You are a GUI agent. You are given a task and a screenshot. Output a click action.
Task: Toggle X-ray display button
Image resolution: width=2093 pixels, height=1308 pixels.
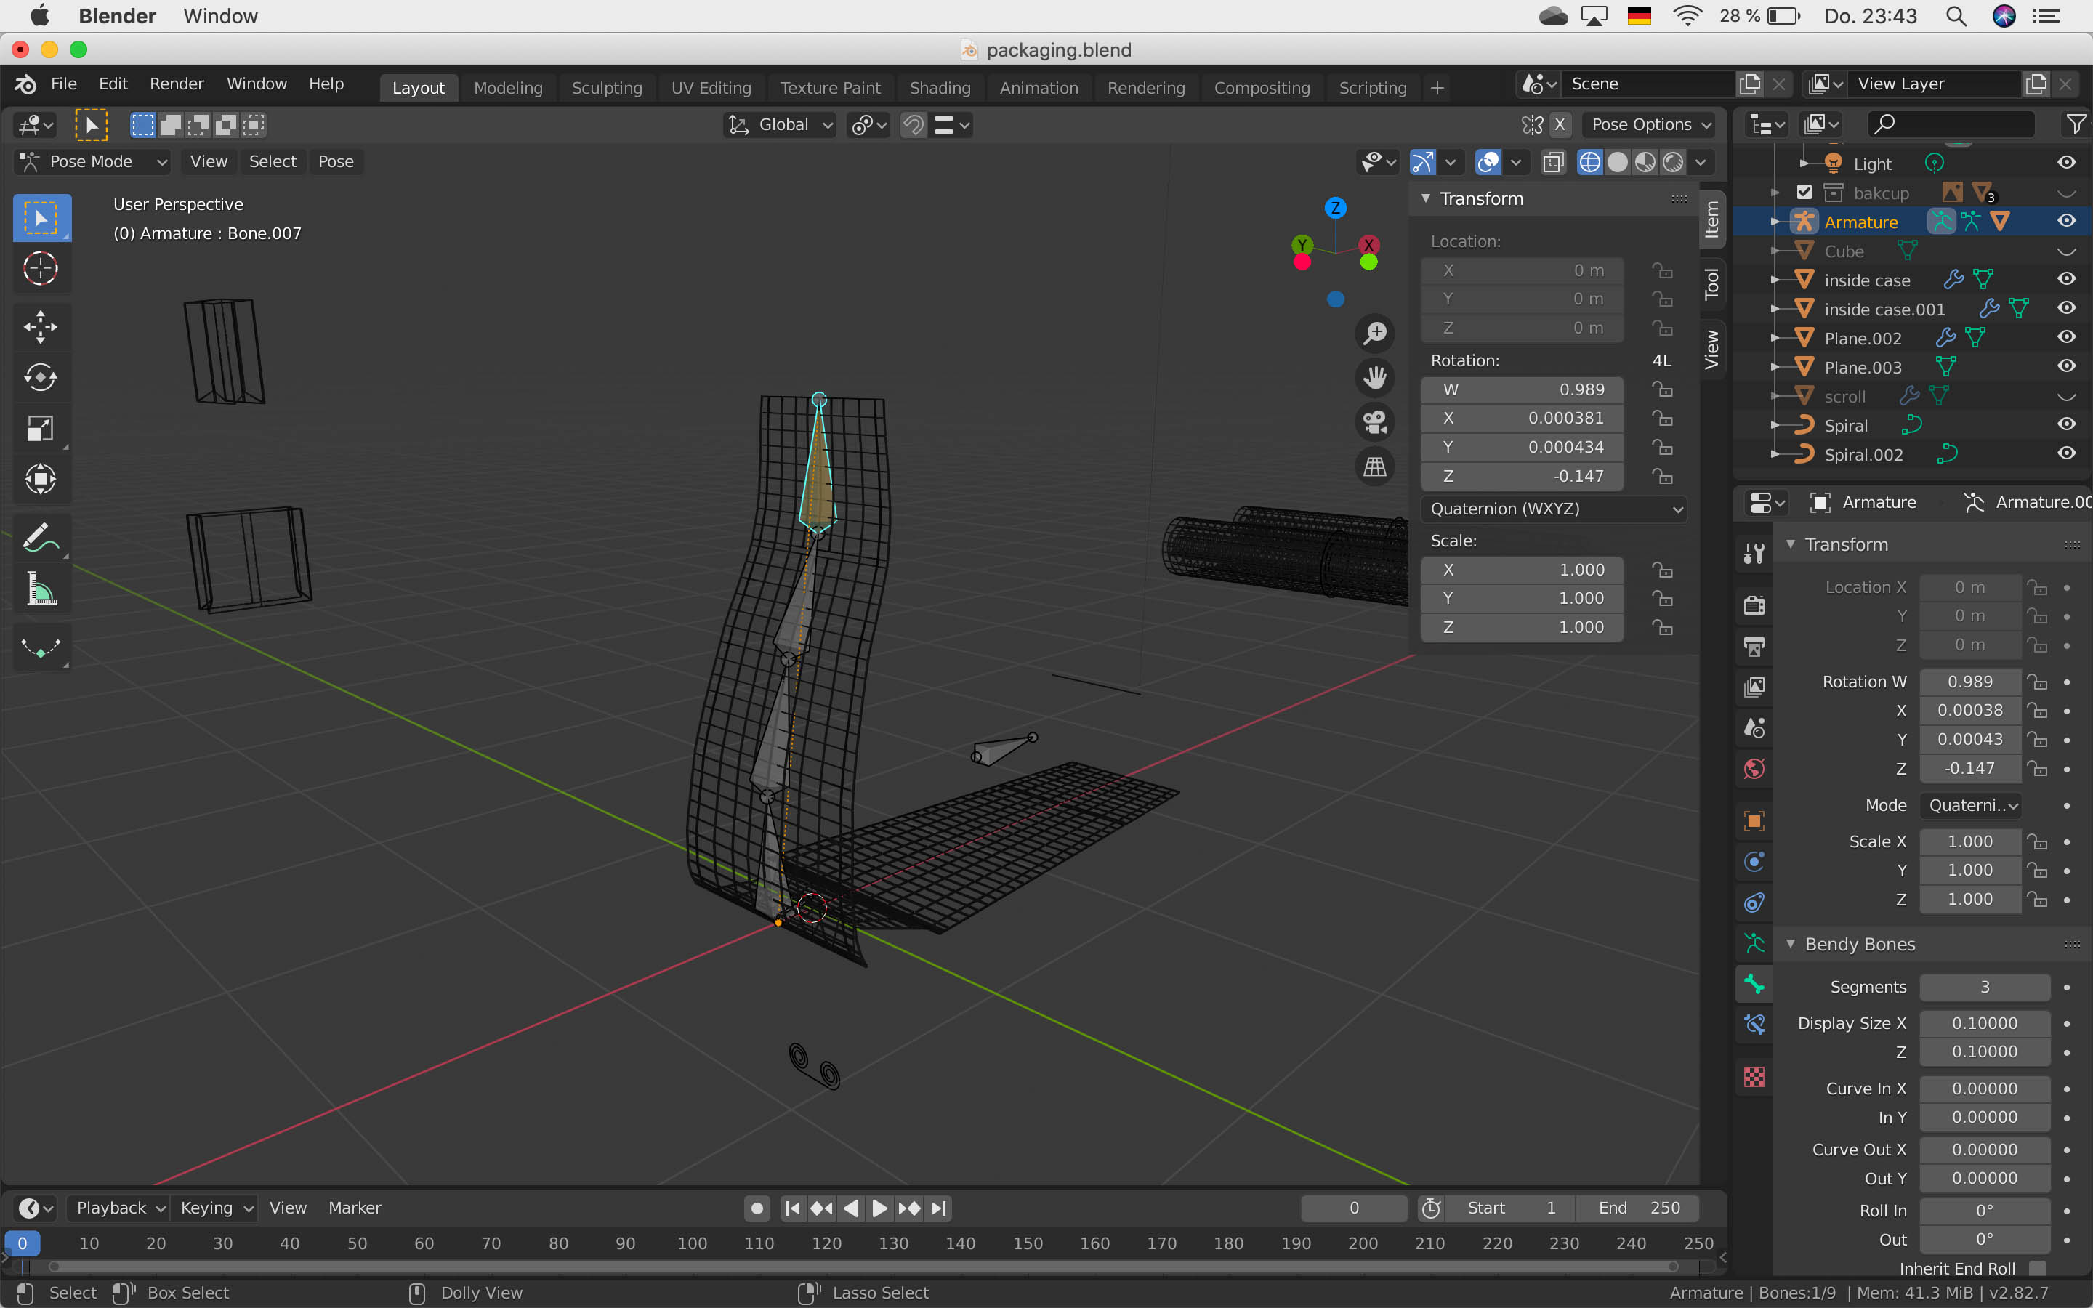point(1552,162)
